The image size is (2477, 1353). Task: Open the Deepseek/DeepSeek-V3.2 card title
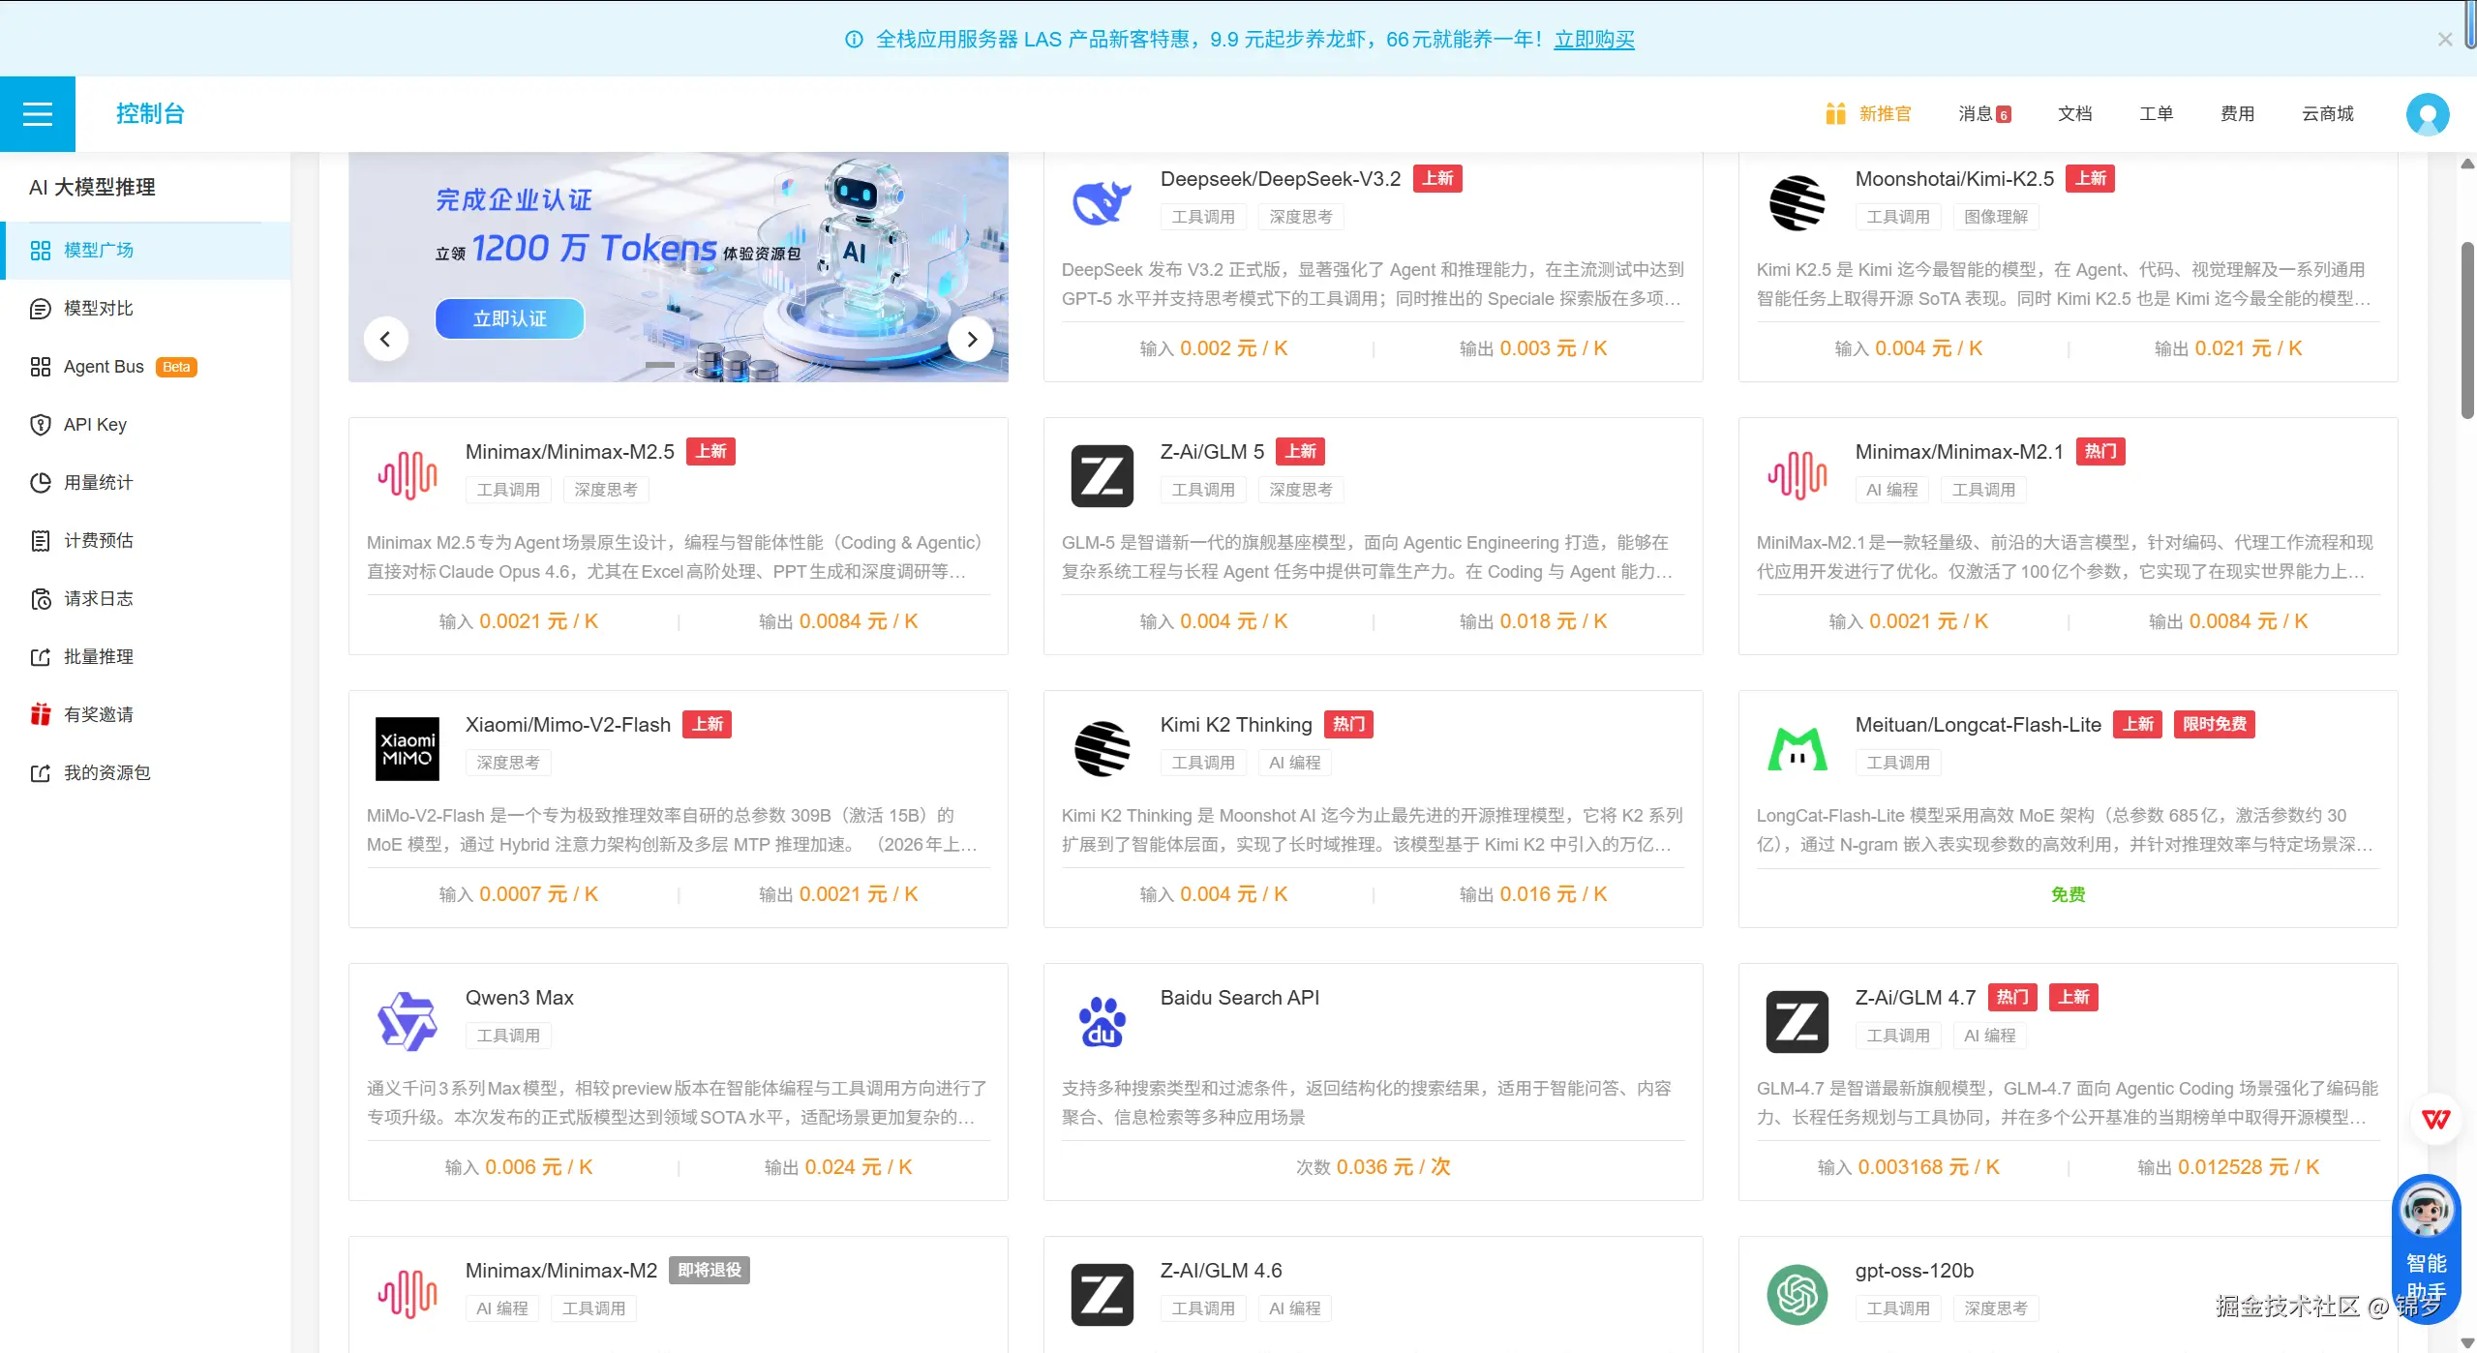pyautogui.click(x=1280, y=179)
